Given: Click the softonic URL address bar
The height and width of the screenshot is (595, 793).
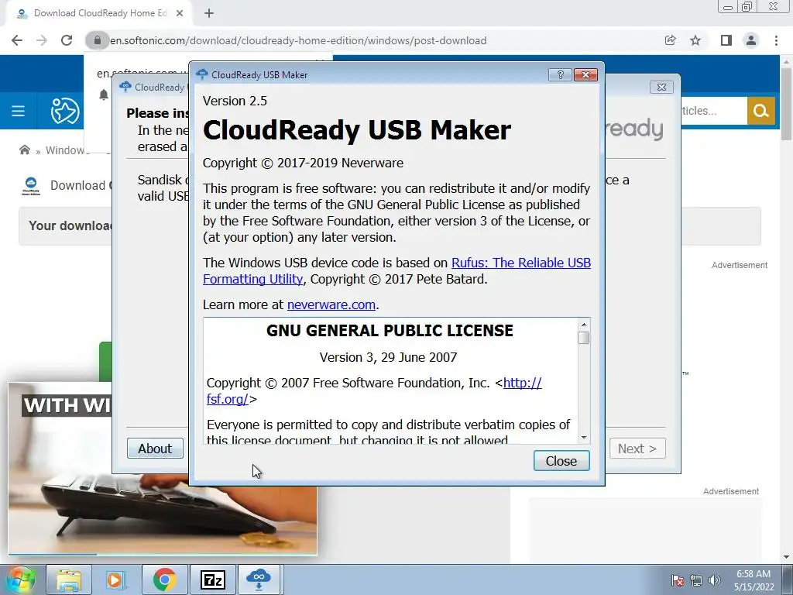Looking at the screenshot, I should click(298, 40).
